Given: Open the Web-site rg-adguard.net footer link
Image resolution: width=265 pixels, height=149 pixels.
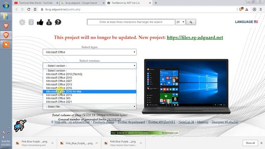Looking at the screenshot, I should pyautogui.click(x=72, y=122).
